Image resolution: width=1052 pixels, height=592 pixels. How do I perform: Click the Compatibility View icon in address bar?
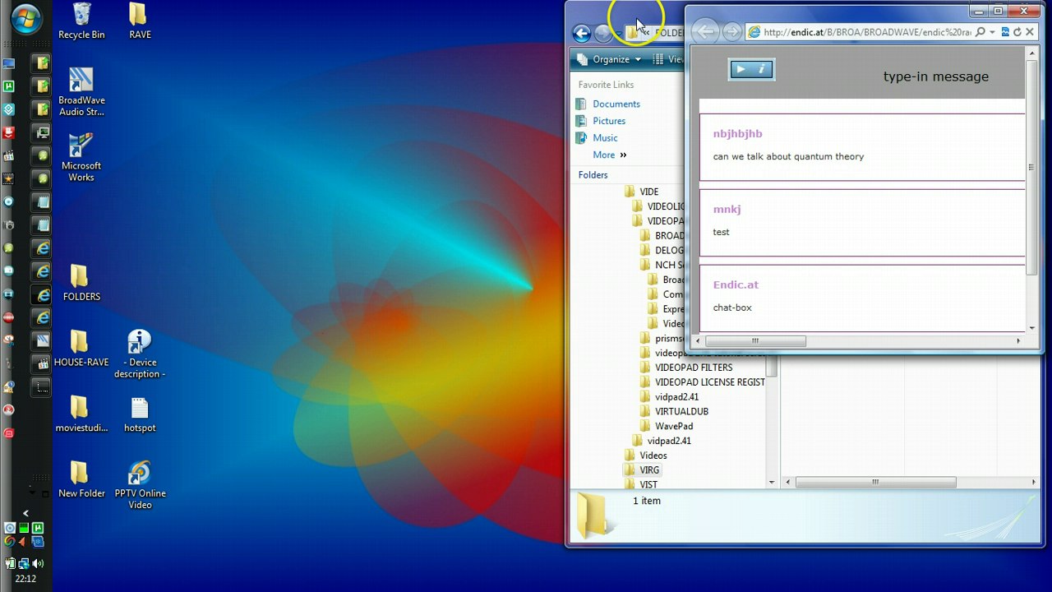point(1004,32)
